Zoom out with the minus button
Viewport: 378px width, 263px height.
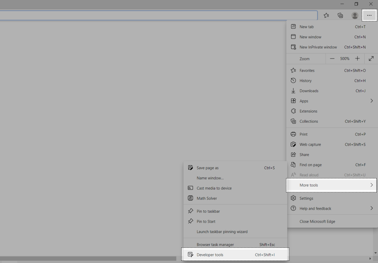point(332,59)
